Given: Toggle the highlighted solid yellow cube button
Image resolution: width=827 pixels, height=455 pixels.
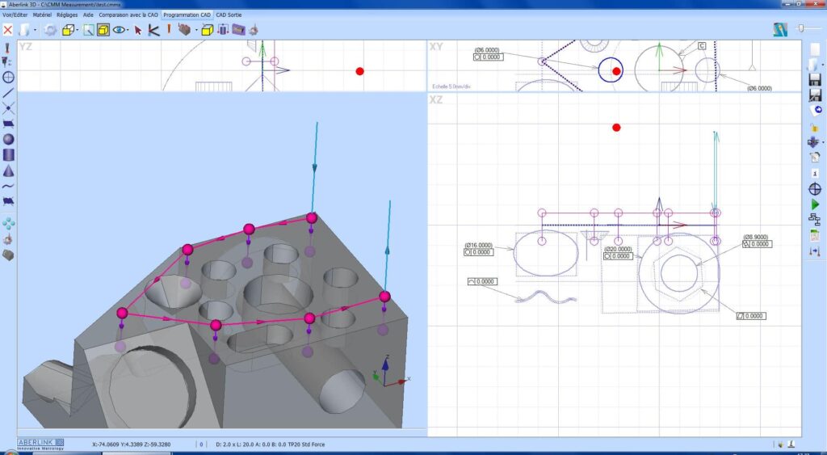Looking at the screenshot, I should click(x=103, y=30).
